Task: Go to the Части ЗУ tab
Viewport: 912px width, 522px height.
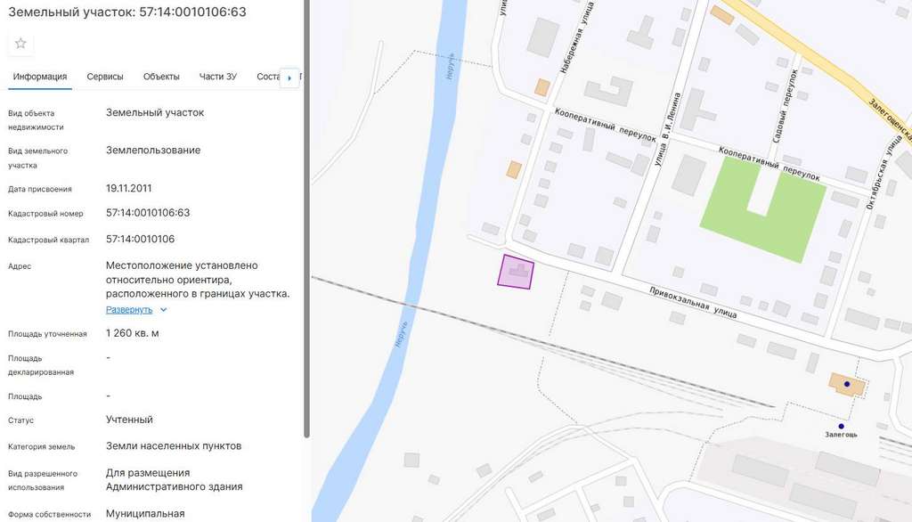Action: pyautogui.click(x=218, y=77)
